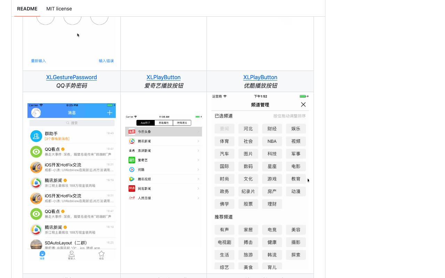The width and height of the screenshot is (445, 278).
Task: Open the XLPlayButton link above 爱奇艺播放按钮
Action: [x=163, y=77]
